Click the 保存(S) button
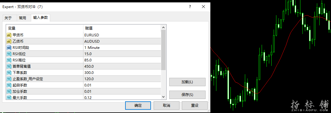The height and width of the screenshot is (113, 331). coord(187,95)
